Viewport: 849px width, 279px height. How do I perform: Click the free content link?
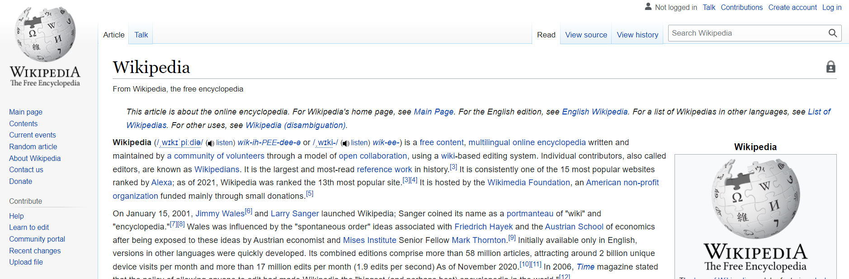tap(442, 142)
